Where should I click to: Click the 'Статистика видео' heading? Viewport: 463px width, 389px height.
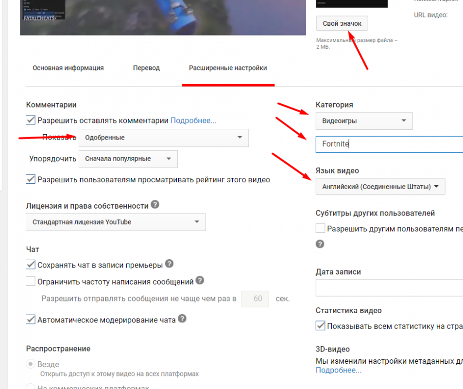349,311
